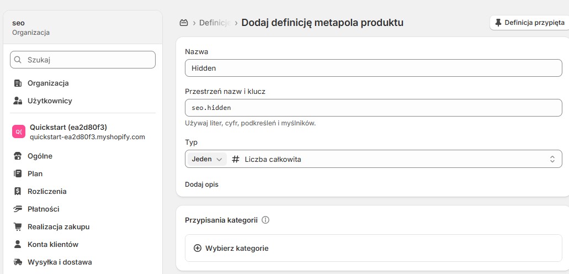Click the Realizacja zakupu cart icon
The height and width of the screenshot is (274, 569).
click(x=18, y=226)
